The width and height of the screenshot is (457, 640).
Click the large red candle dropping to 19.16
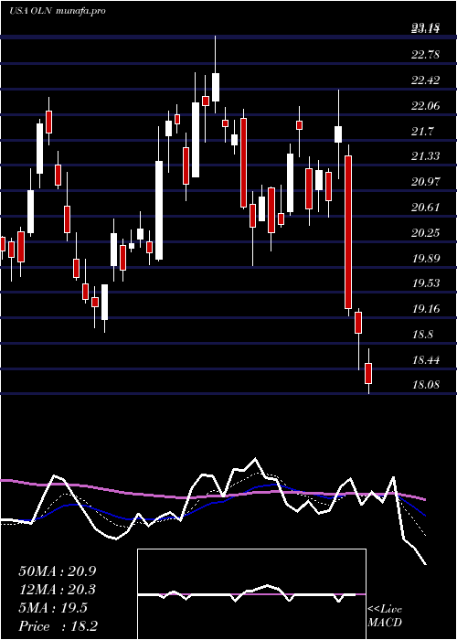click(x=348, y=232)
